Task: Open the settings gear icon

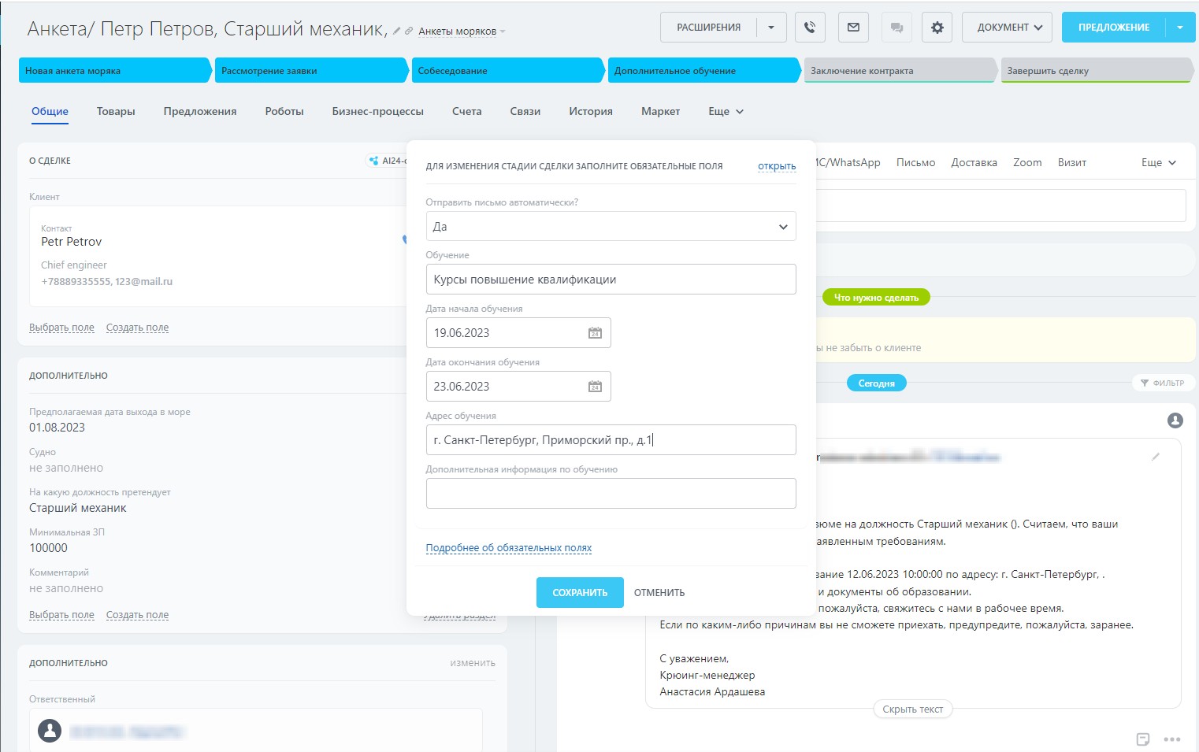Action: (x=937, y=28)
